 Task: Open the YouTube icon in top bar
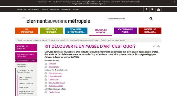pos(158,9)
